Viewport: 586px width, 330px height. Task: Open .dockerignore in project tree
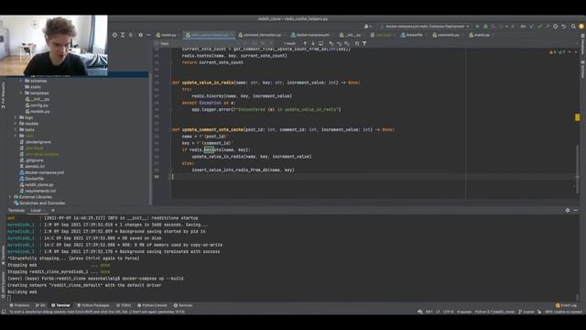click(x=35, y=142)
